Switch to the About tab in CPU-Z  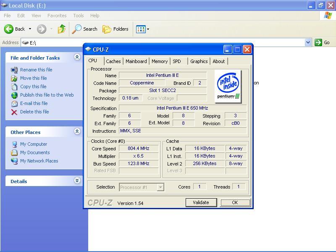tap(219, 61)
